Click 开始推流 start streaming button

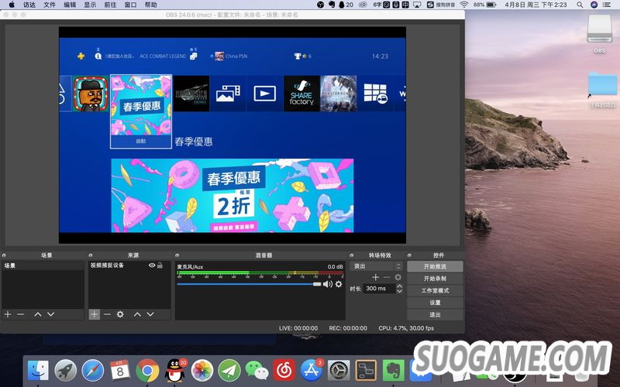435,266
